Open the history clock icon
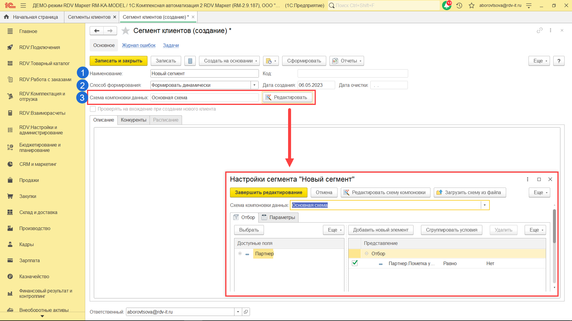The width and height of the screenshot is (572, 321). coord(459,5)
